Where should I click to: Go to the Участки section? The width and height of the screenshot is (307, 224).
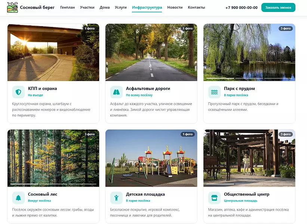pos(87,7)
